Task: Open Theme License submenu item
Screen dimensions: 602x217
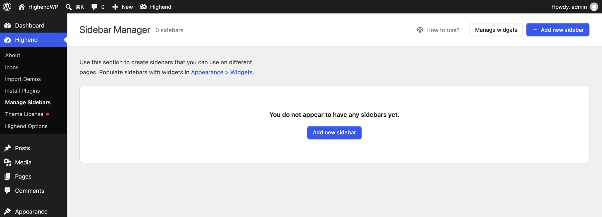Action: (x=24, y=114)
